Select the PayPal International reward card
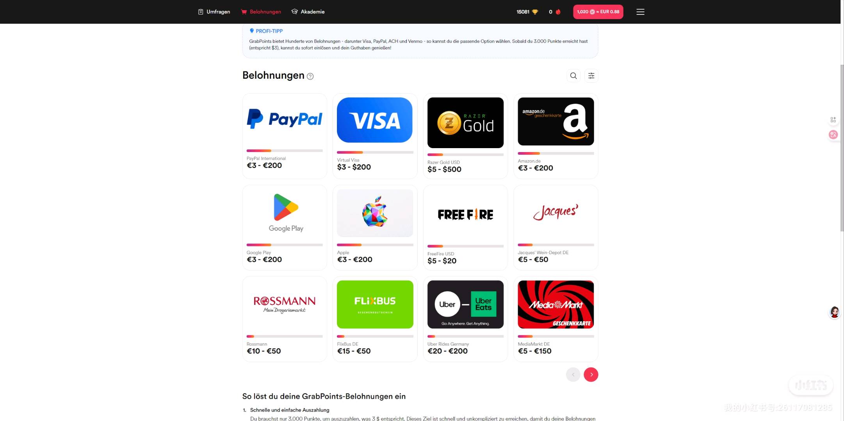844x421 pixels. click(285, 136)
